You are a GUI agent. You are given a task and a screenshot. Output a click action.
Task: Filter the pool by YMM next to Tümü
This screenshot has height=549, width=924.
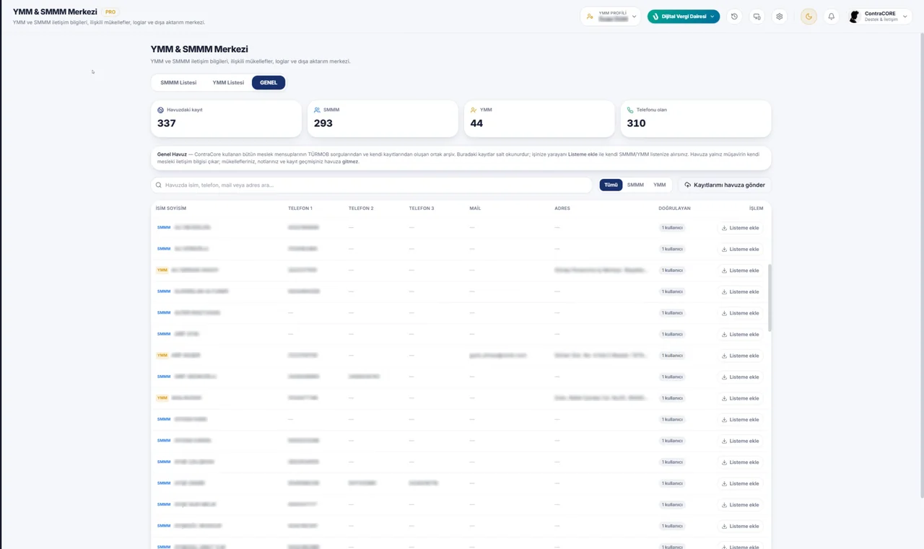click(660, 185)
